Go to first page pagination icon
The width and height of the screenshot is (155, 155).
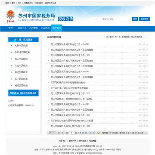pos(59,133)
